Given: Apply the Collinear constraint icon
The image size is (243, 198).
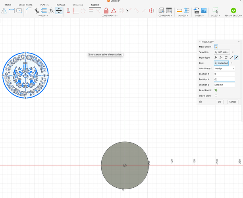Looking at the screenshot, I should click(129, 11).
